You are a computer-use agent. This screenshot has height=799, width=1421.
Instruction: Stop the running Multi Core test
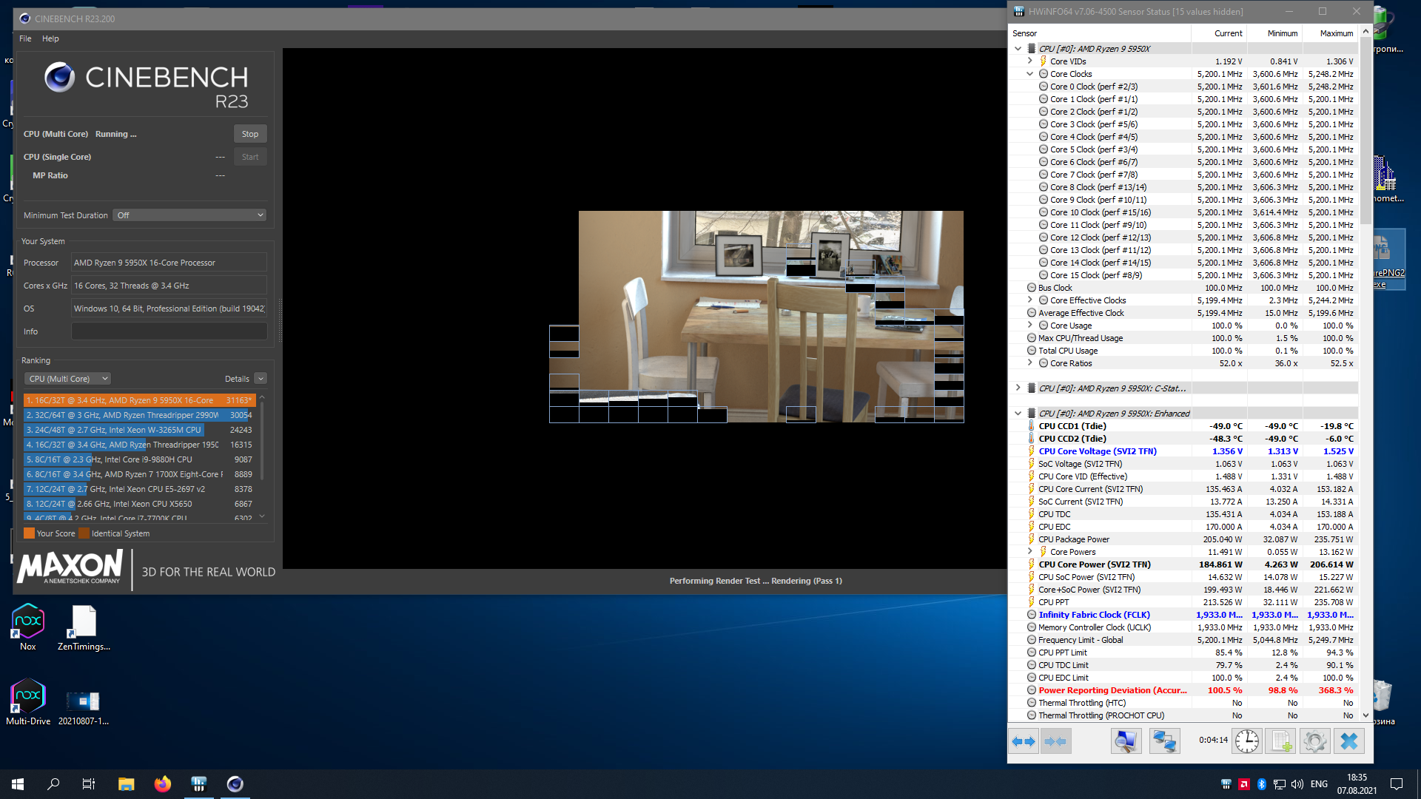[x=250, y=134]
